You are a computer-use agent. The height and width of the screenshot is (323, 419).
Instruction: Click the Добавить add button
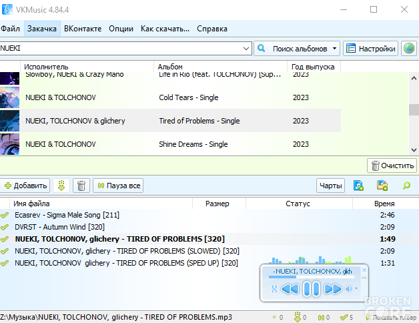click(25, 186)
